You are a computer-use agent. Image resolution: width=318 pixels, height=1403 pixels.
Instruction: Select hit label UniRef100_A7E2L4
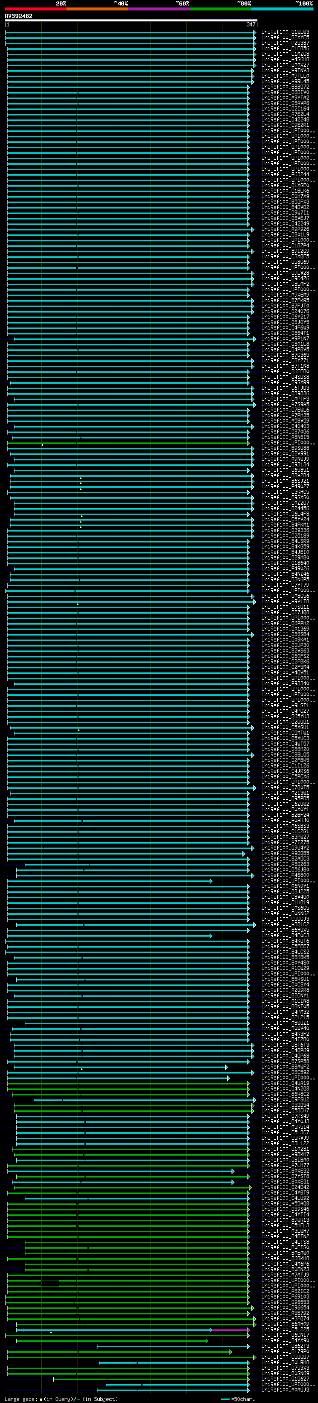tap(285, 114)
